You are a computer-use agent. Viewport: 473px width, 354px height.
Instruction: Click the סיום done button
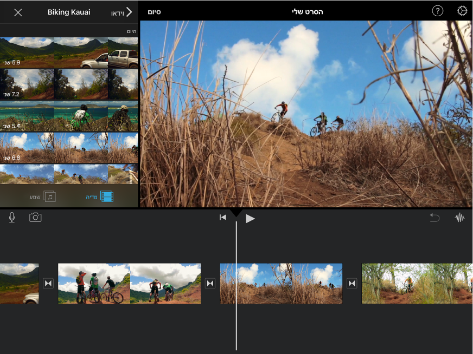click(x=154, y=12)
